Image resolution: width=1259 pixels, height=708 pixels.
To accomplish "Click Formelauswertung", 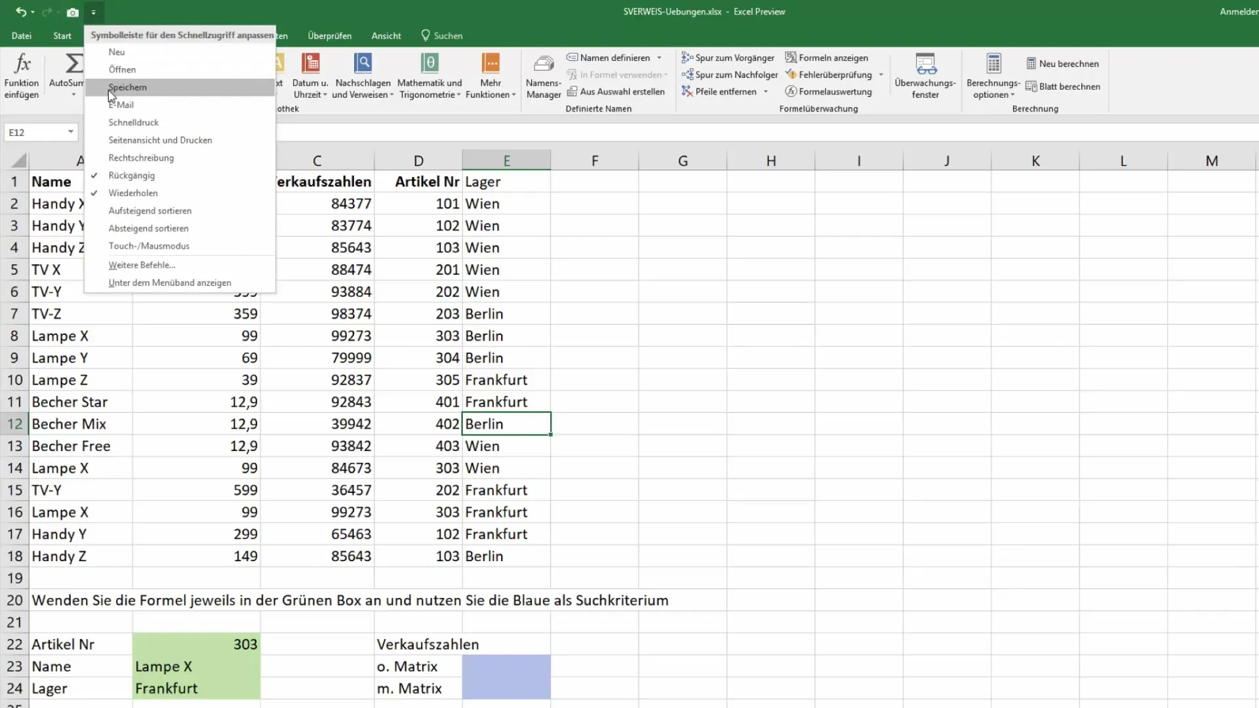I will tap(829, 92).
